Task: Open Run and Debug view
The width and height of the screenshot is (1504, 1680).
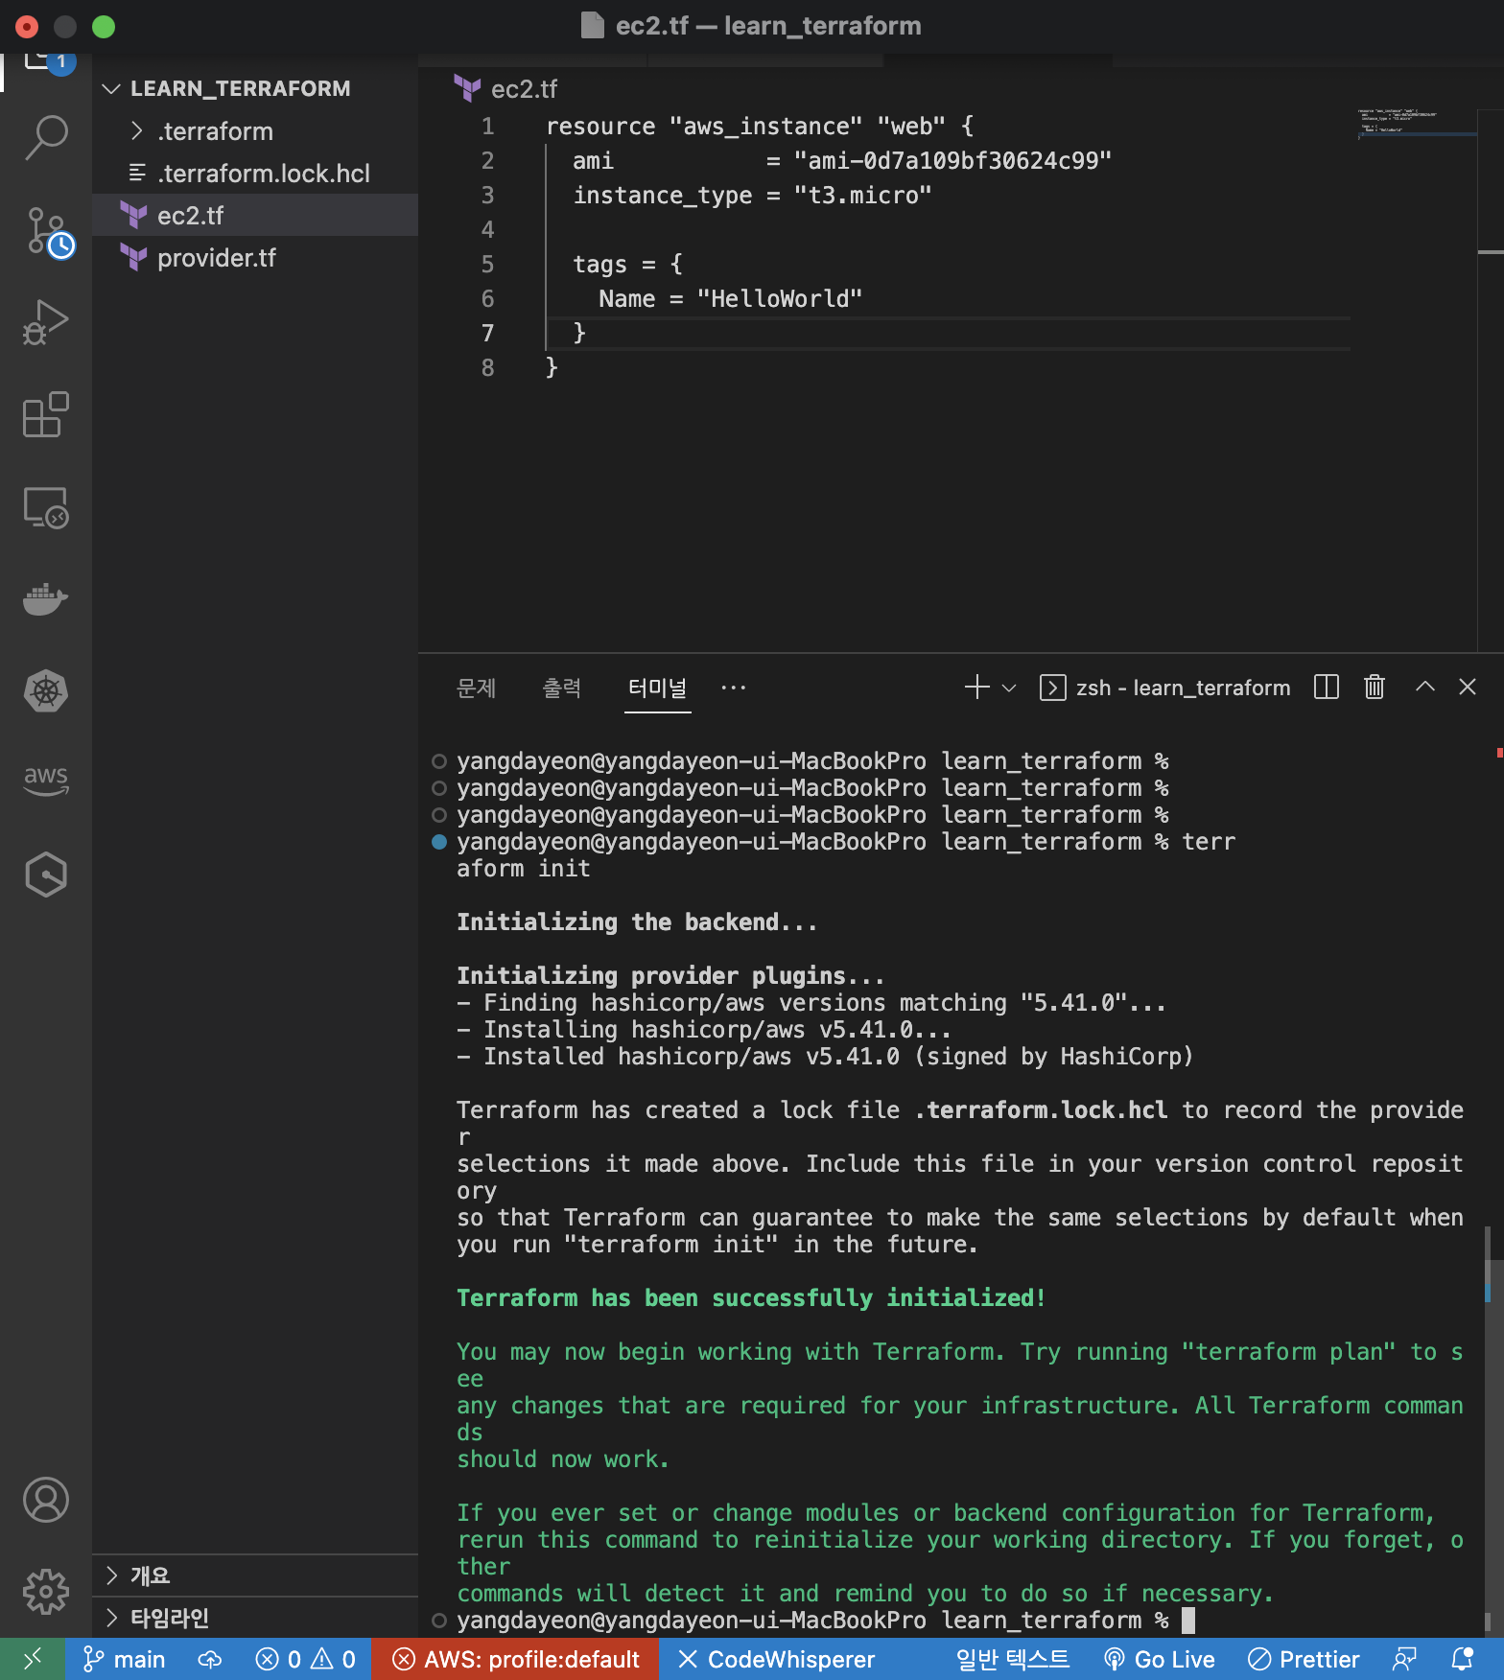Action: [46, 322]
